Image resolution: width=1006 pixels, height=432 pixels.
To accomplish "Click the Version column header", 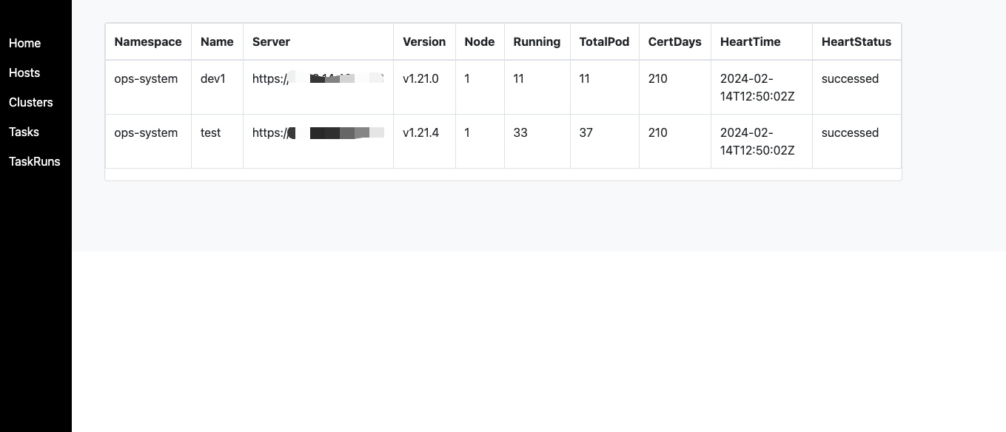I will (x=424, y=41).
